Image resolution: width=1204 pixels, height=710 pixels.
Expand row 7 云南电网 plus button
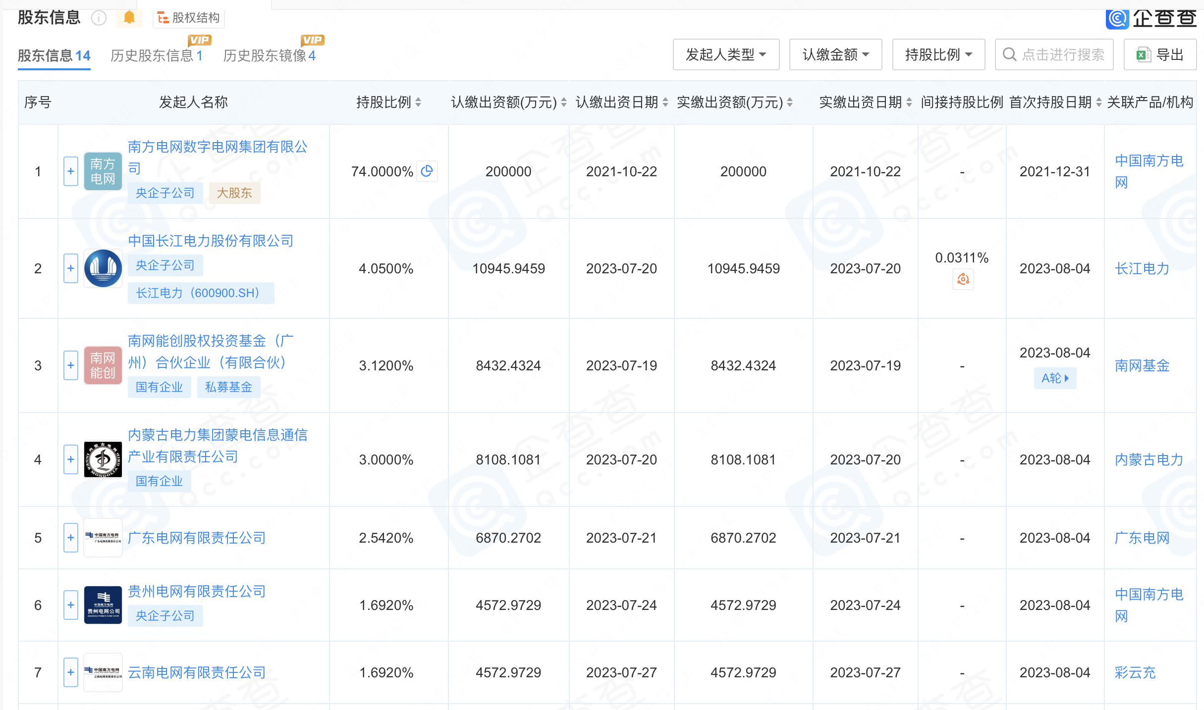tap(71, 672)
